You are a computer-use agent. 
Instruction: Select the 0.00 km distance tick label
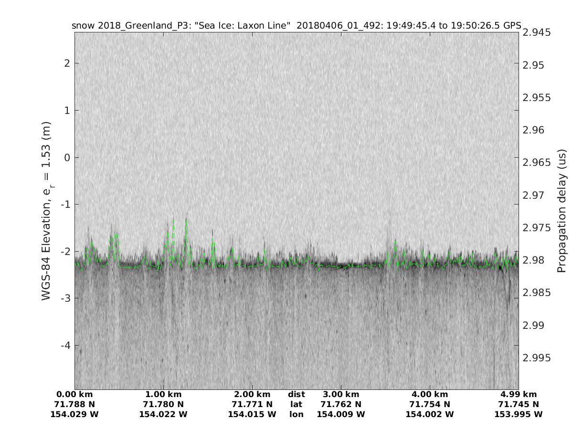pos(74,394)
